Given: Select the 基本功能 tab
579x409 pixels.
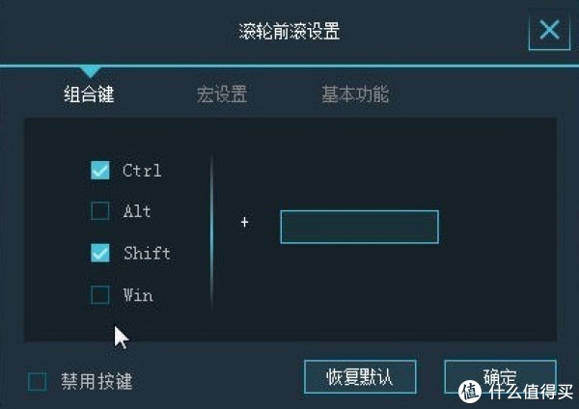Looking at the screenshot, I should [355, 94].
